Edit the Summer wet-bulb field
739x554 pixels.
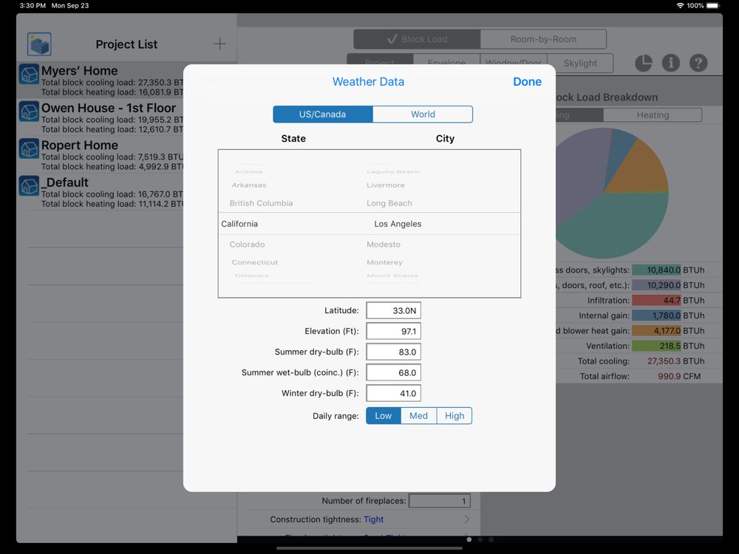pyautogui.click(x=394, y=372)
